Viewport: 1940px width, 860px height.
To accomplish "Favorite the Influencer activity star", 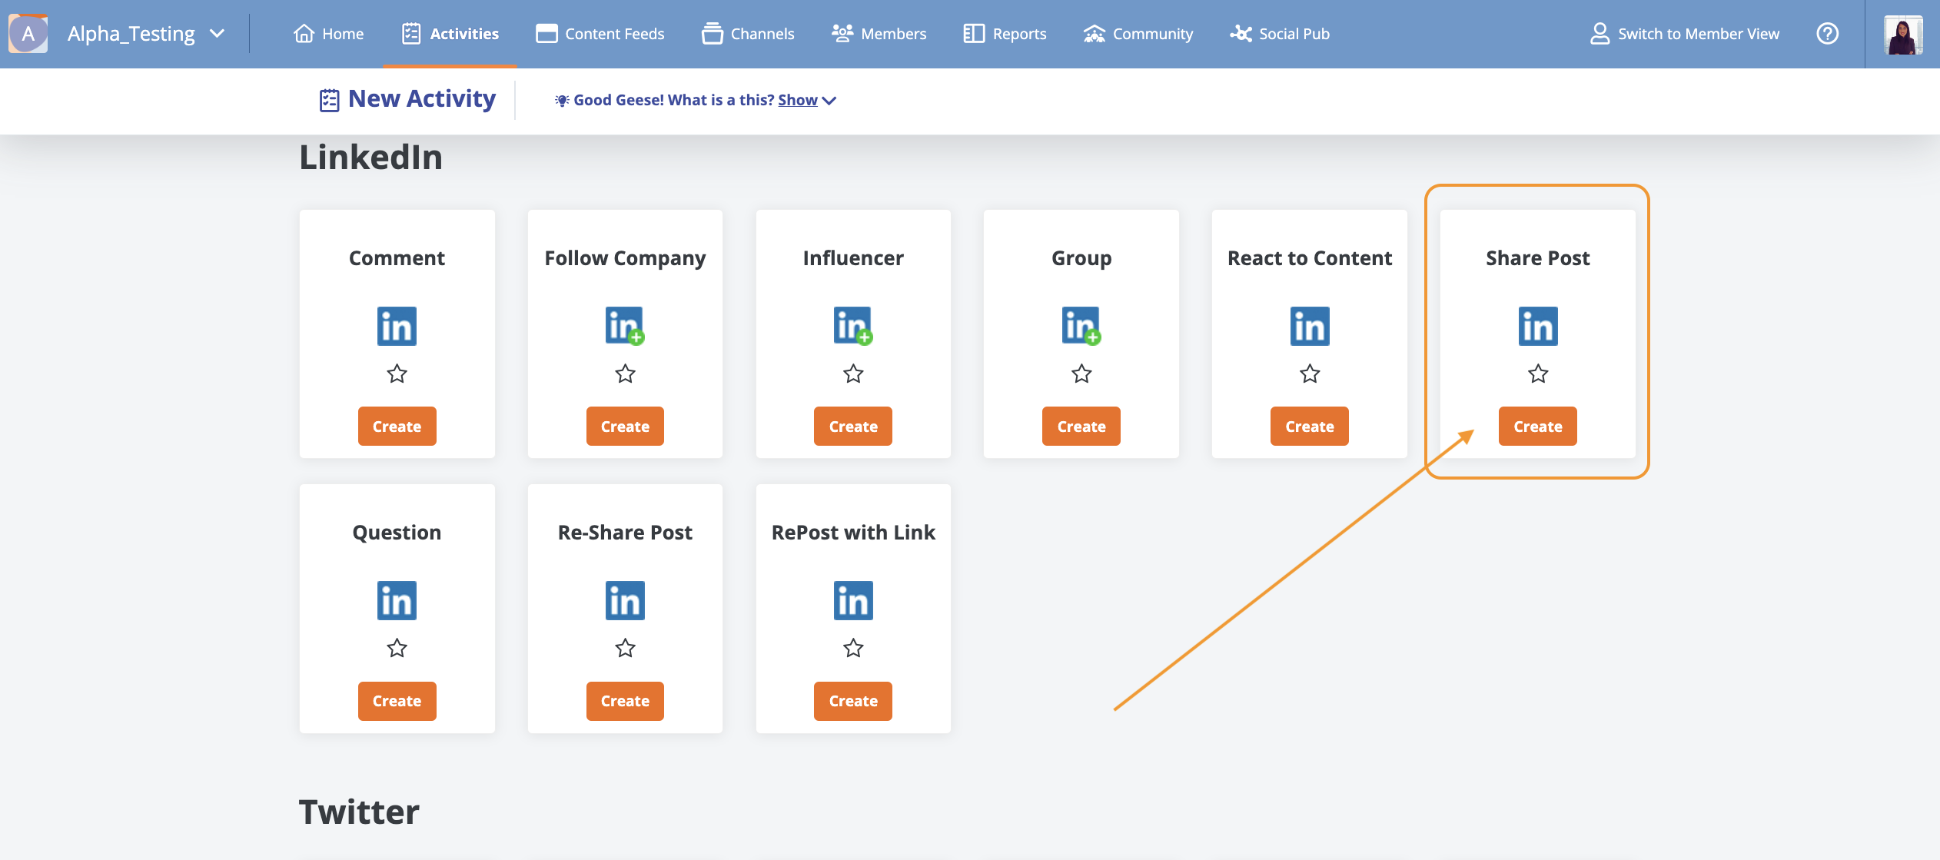I will [853, 374].
